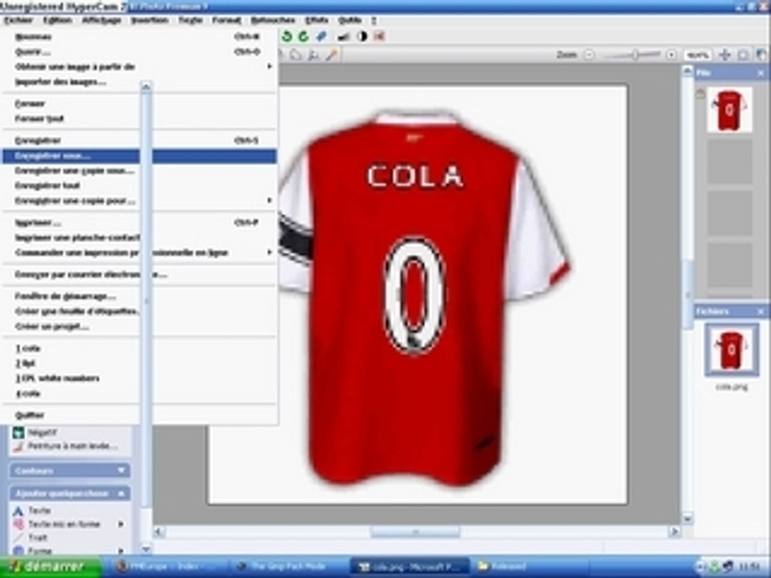Click the toolbar overflow chevron after Outils
This screenshot has height=578, width=771.
[374, 20]
